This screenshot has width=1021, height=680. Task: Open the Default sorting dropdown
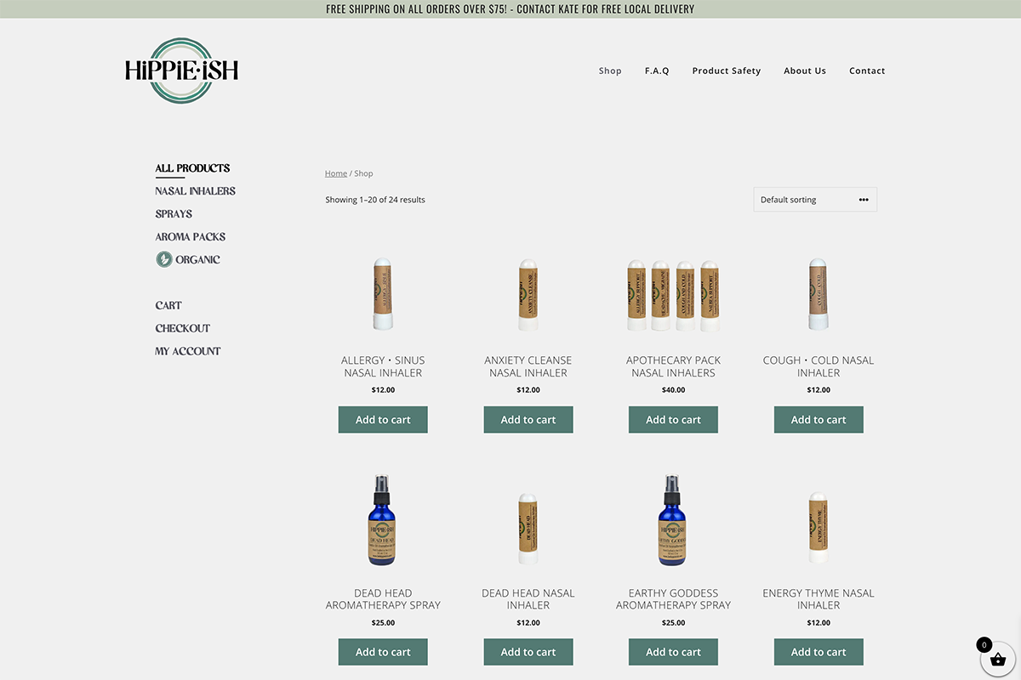point(804,200)
